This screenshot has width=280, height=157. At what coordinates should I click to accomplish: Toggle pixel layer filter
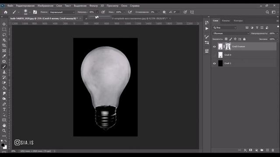pyautogui.click(x=247, y=27)
